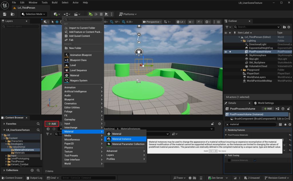Collapse the Rendering Features section
The height and width of the screenshot is (181, 293).
tap(226, 130)
